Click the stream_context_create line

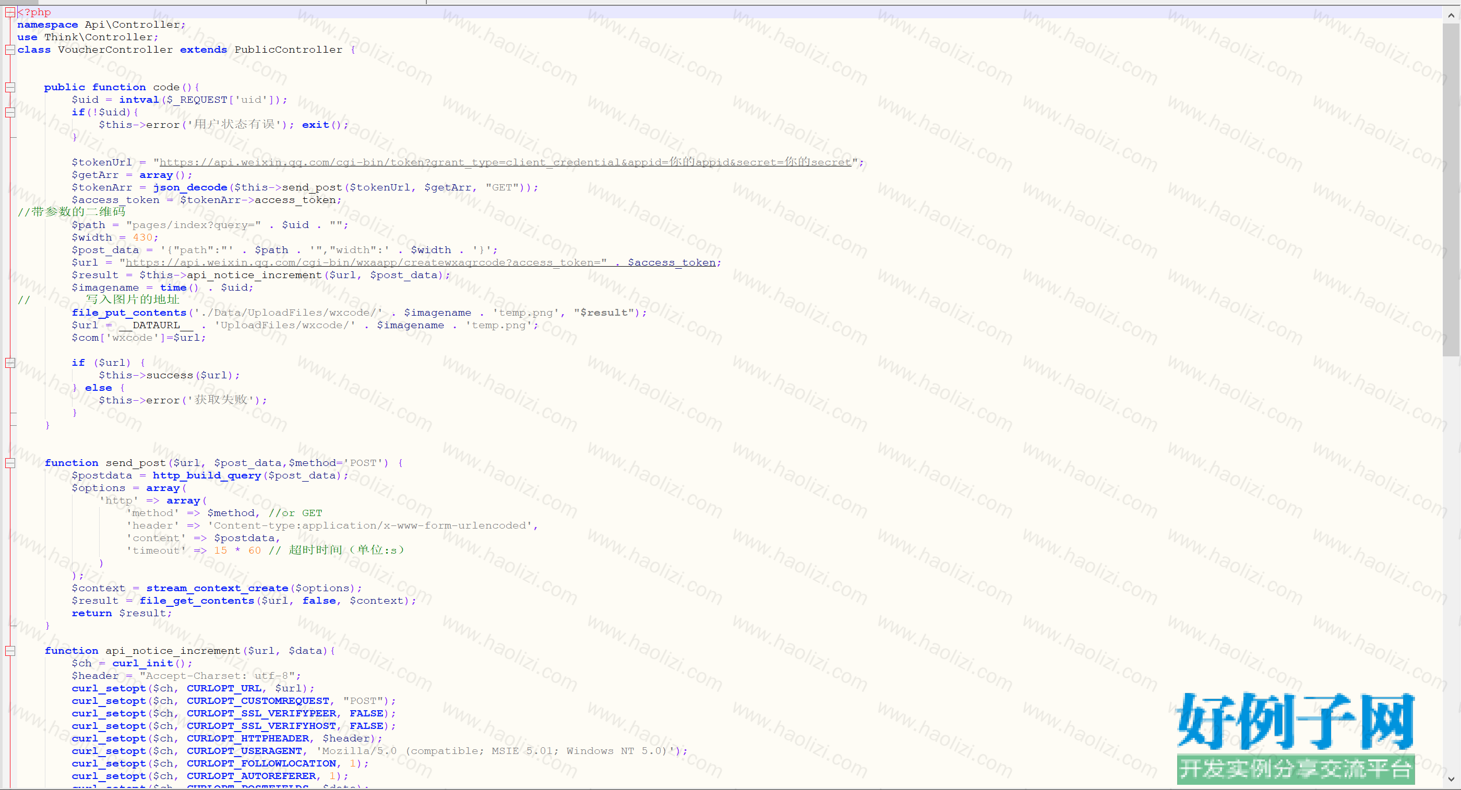(217, 589)
